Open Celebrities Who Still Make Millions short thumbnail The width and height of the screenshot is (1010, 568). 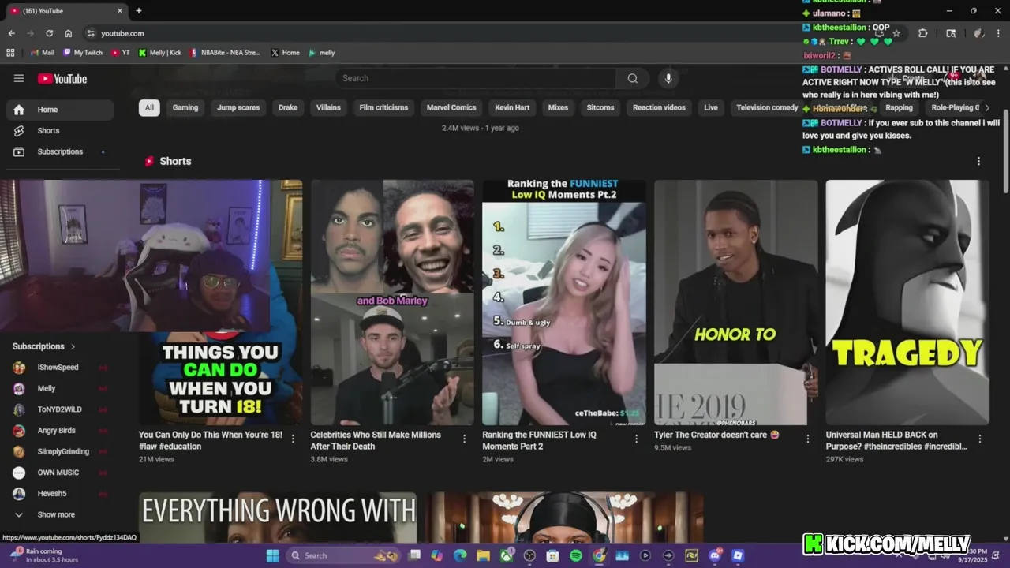coord(392,302)
